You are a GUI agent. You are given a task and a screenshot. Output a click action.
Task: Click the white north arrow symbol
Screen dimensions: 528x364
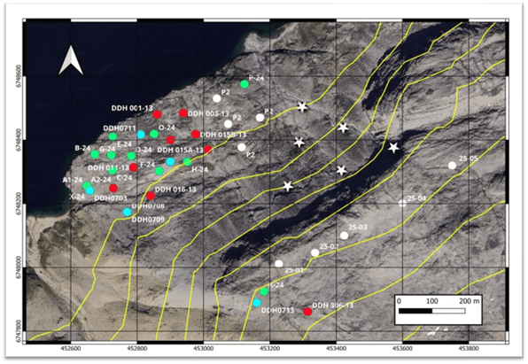(x=71, y=60)
